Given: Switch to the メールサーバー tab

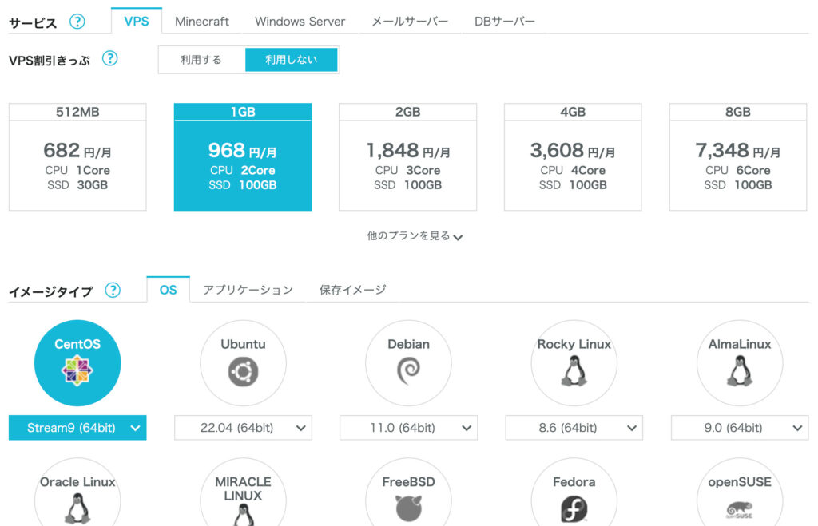Looking at the screenshot, I should coord(410,22).
